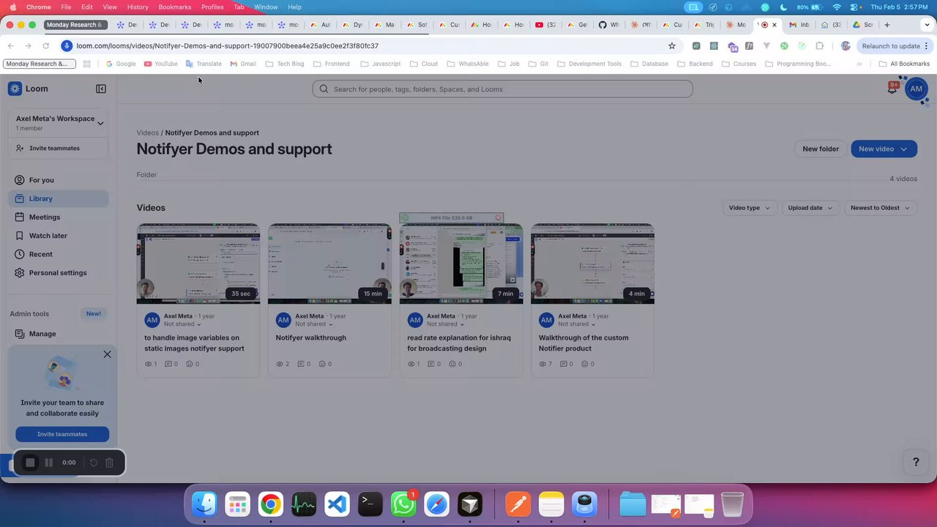Click Videos breadcrumb link
Viewport: 937px width, 527px height.
tap(147, 133)
